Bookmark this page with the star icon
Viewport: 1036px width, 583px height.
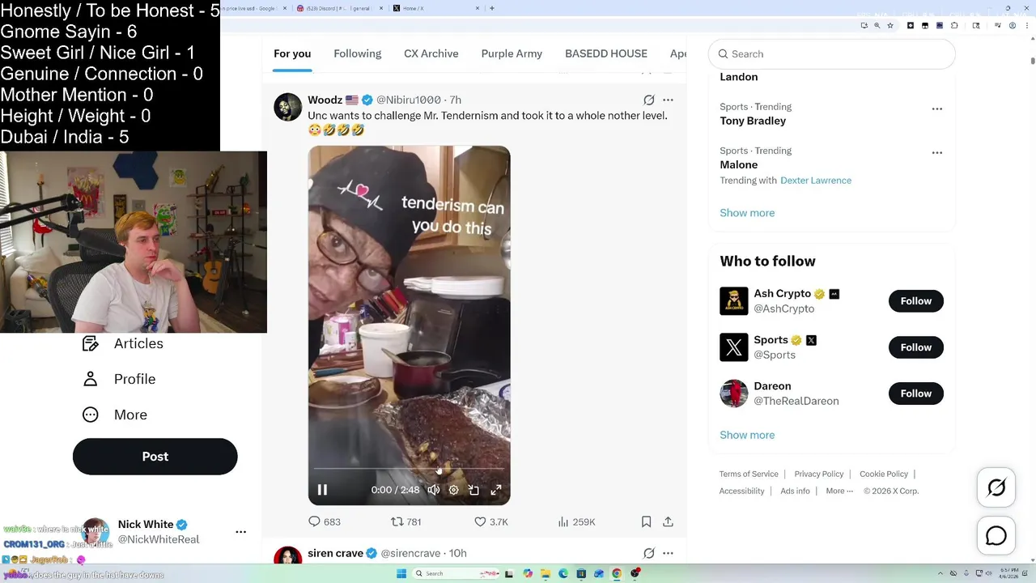(890, 25)
